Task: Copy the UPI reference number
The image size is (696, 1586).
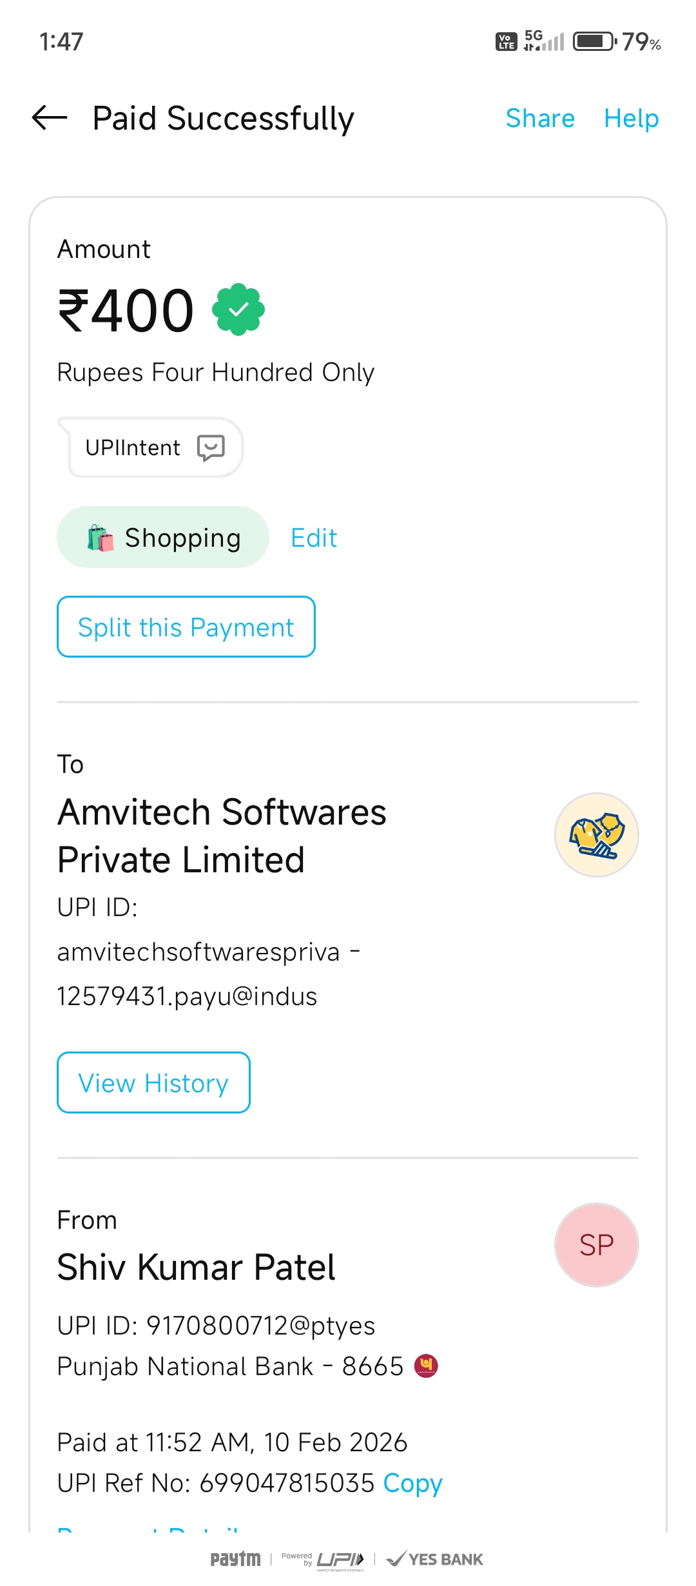Action: (x=412, y=1483)
